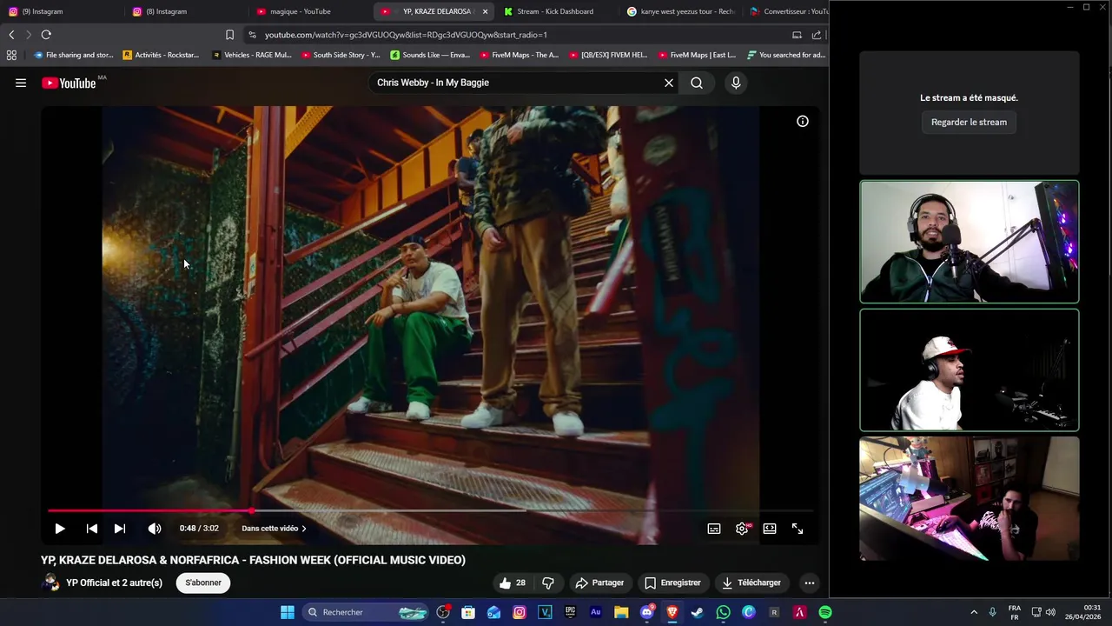Open the Windows Start menu
The image size is (1112, 626).
pyautogui.click(x=288, y=612)
